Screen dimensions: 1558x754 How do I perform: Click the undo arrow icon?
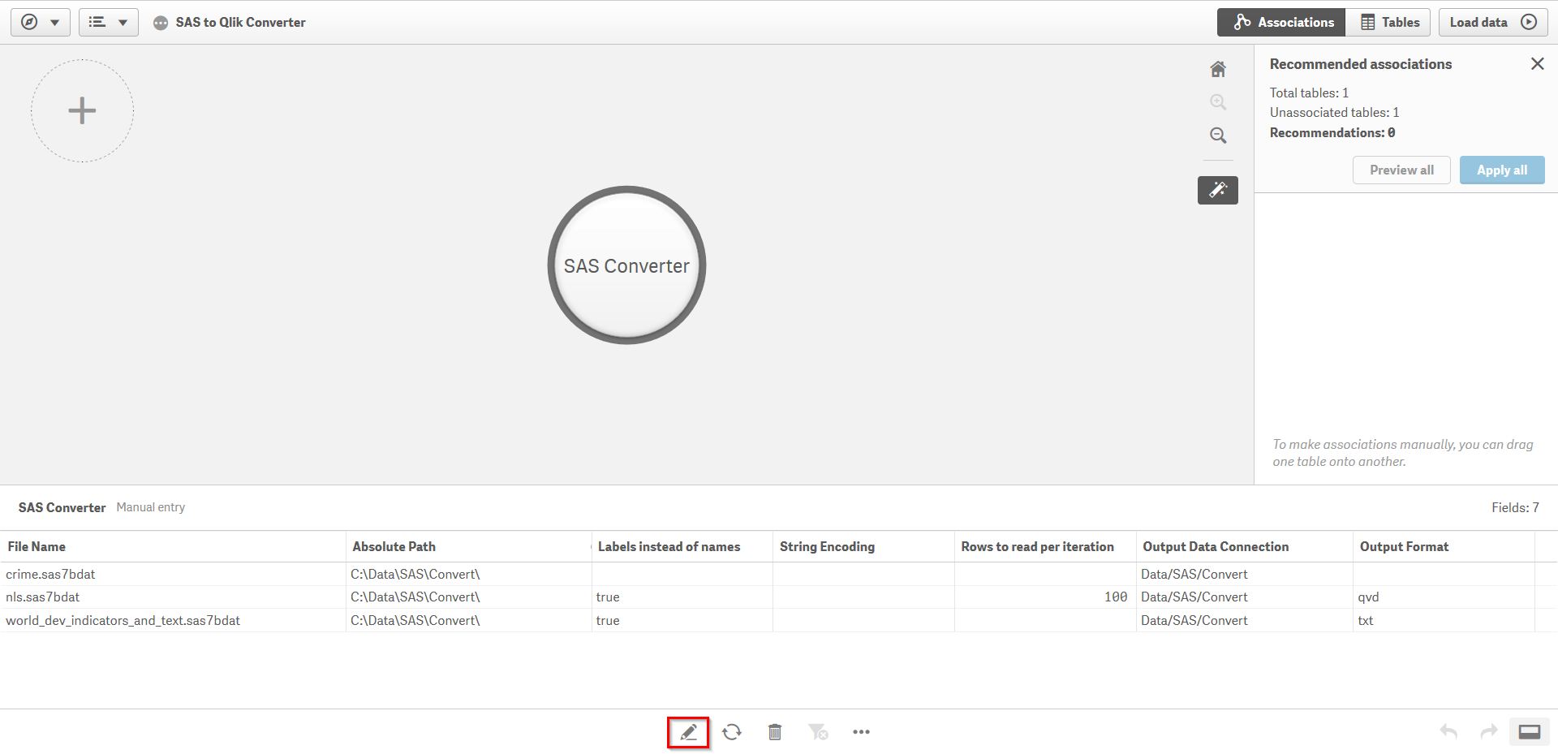coord(1448,732)
